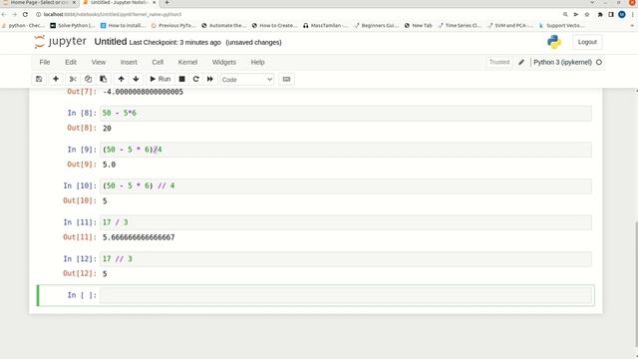638x359 pixels.
Task: Select the In [11] cell 17 / 3
Action: pos(346,222)
